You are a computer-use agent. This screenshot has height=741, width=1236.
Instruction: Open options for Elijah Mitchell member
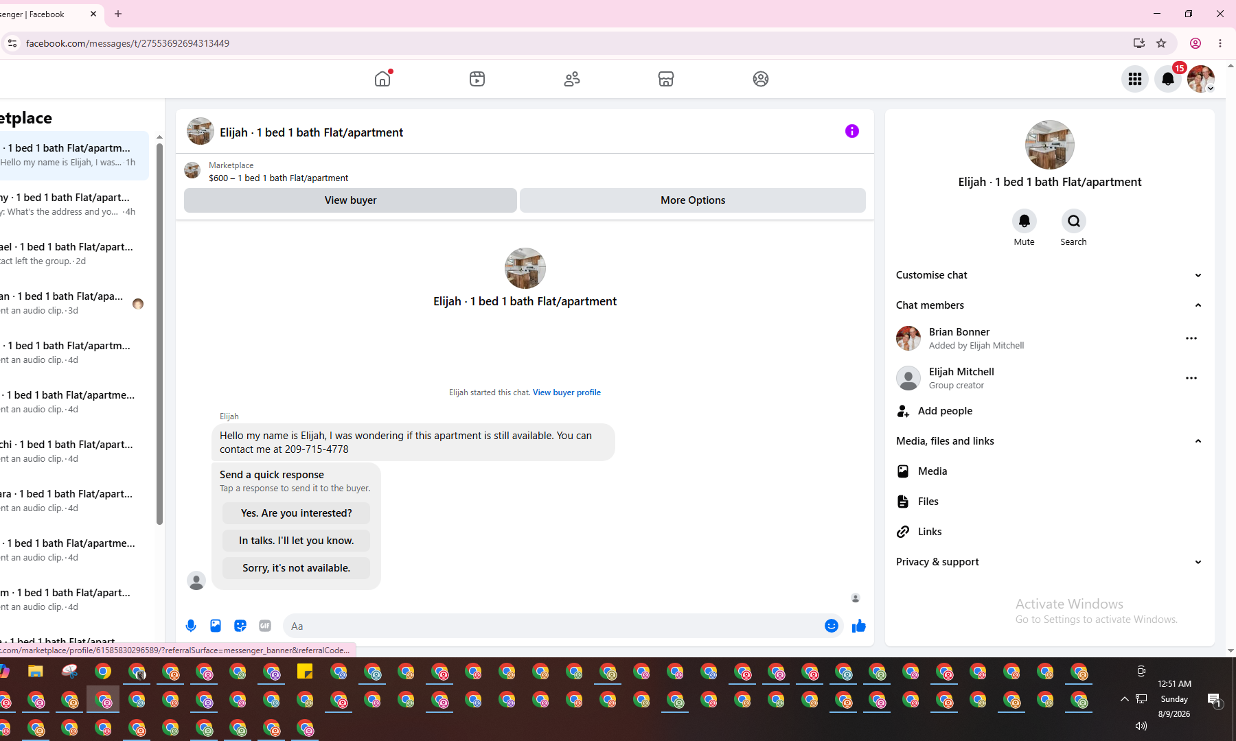coord(1191,378)
